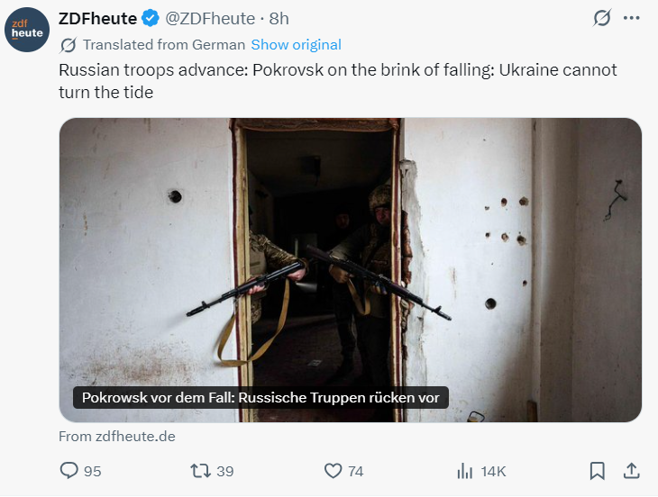Screen dimensions: 658x497
Task: Click the share upload arrow icon
Action: pos(632,471)
